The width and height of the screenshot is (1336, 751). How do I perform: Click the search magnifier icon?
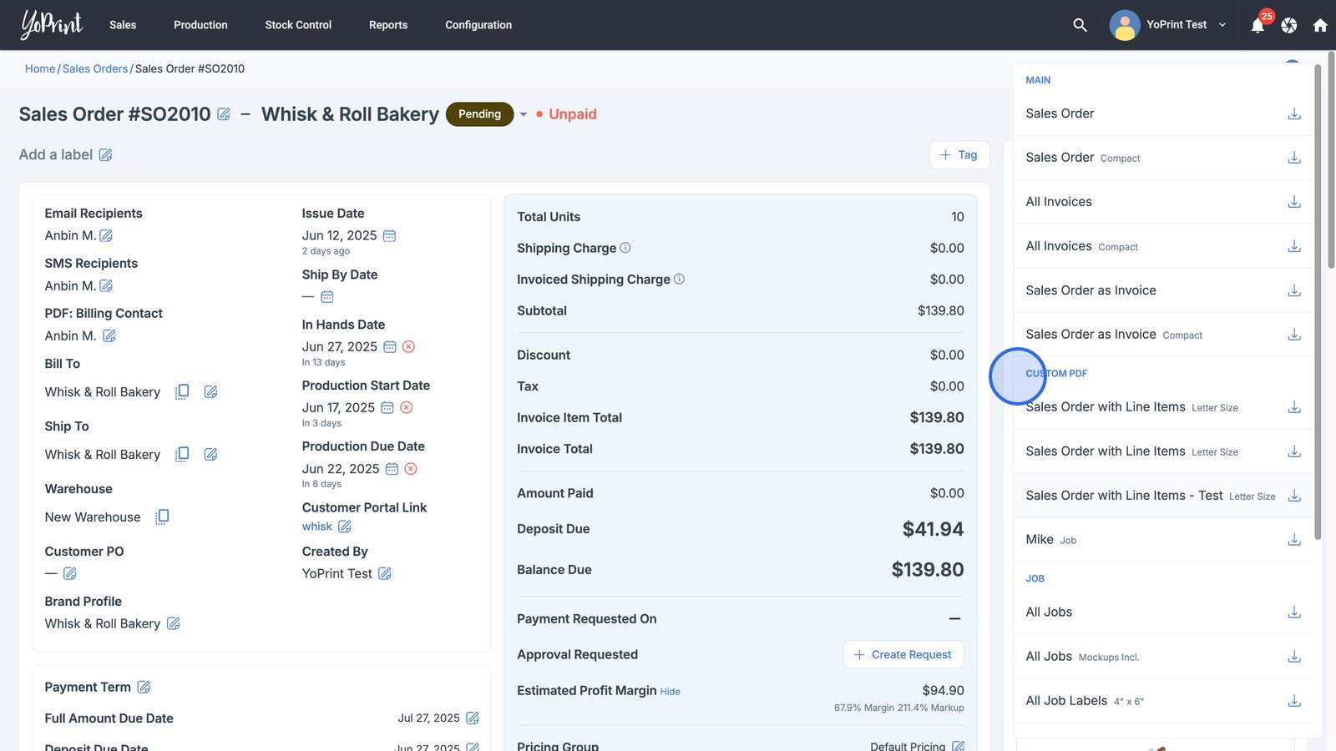1080,25
